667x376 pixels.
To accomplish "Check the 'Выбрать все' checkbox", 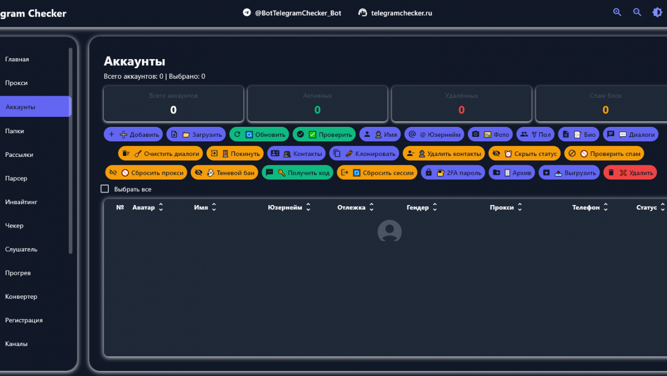I will [x=105, y=189].
